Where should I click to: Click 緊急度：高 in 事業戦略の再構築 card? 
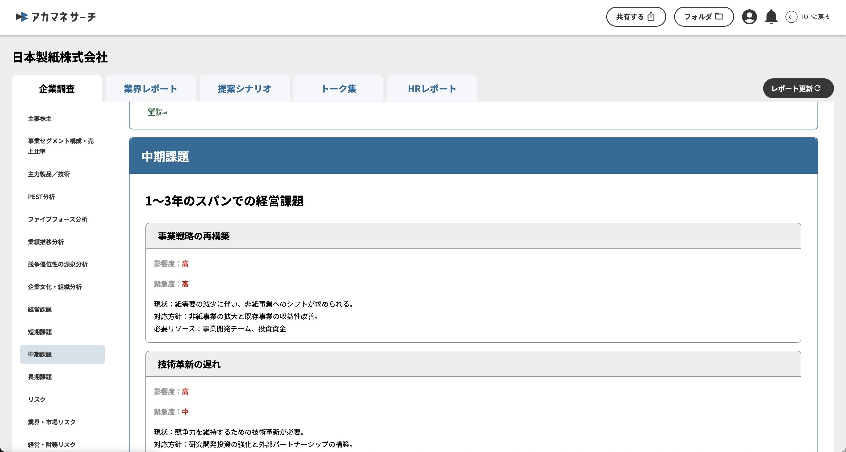[171, 284]
